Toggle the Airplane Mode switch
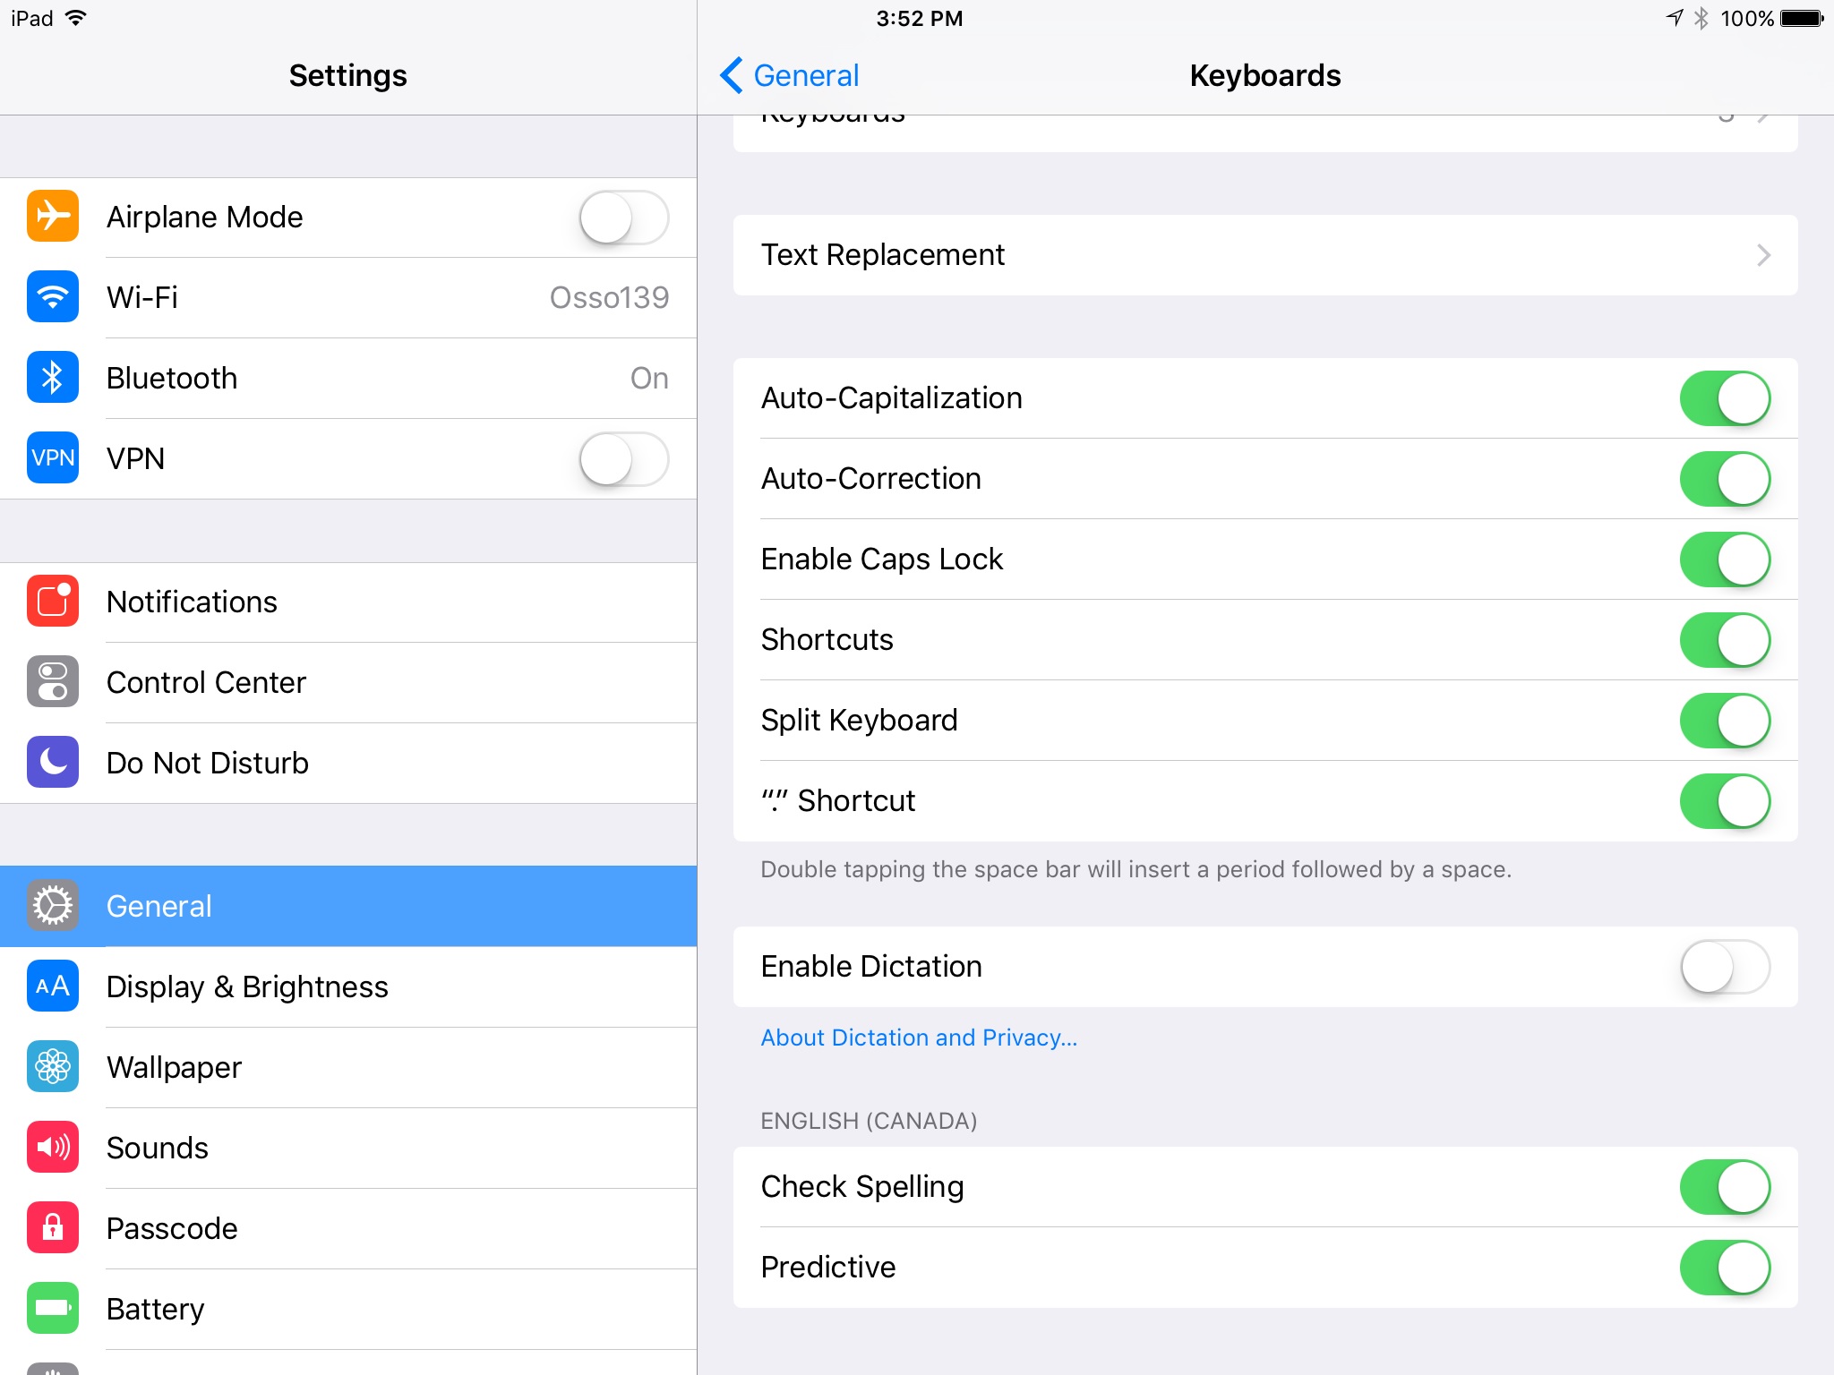This screenshot has width=1834, height=1375. [x=623, y=218]
